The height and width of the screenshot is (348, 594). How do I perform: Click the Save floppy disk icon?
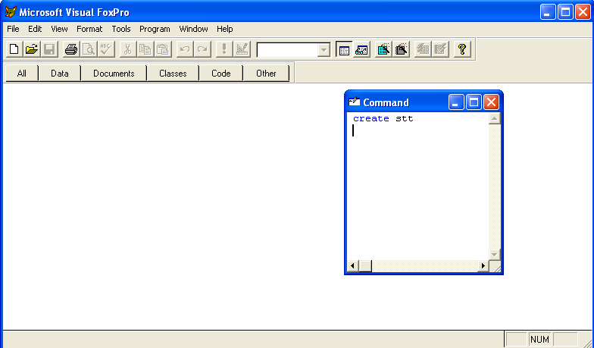point(50,49)
